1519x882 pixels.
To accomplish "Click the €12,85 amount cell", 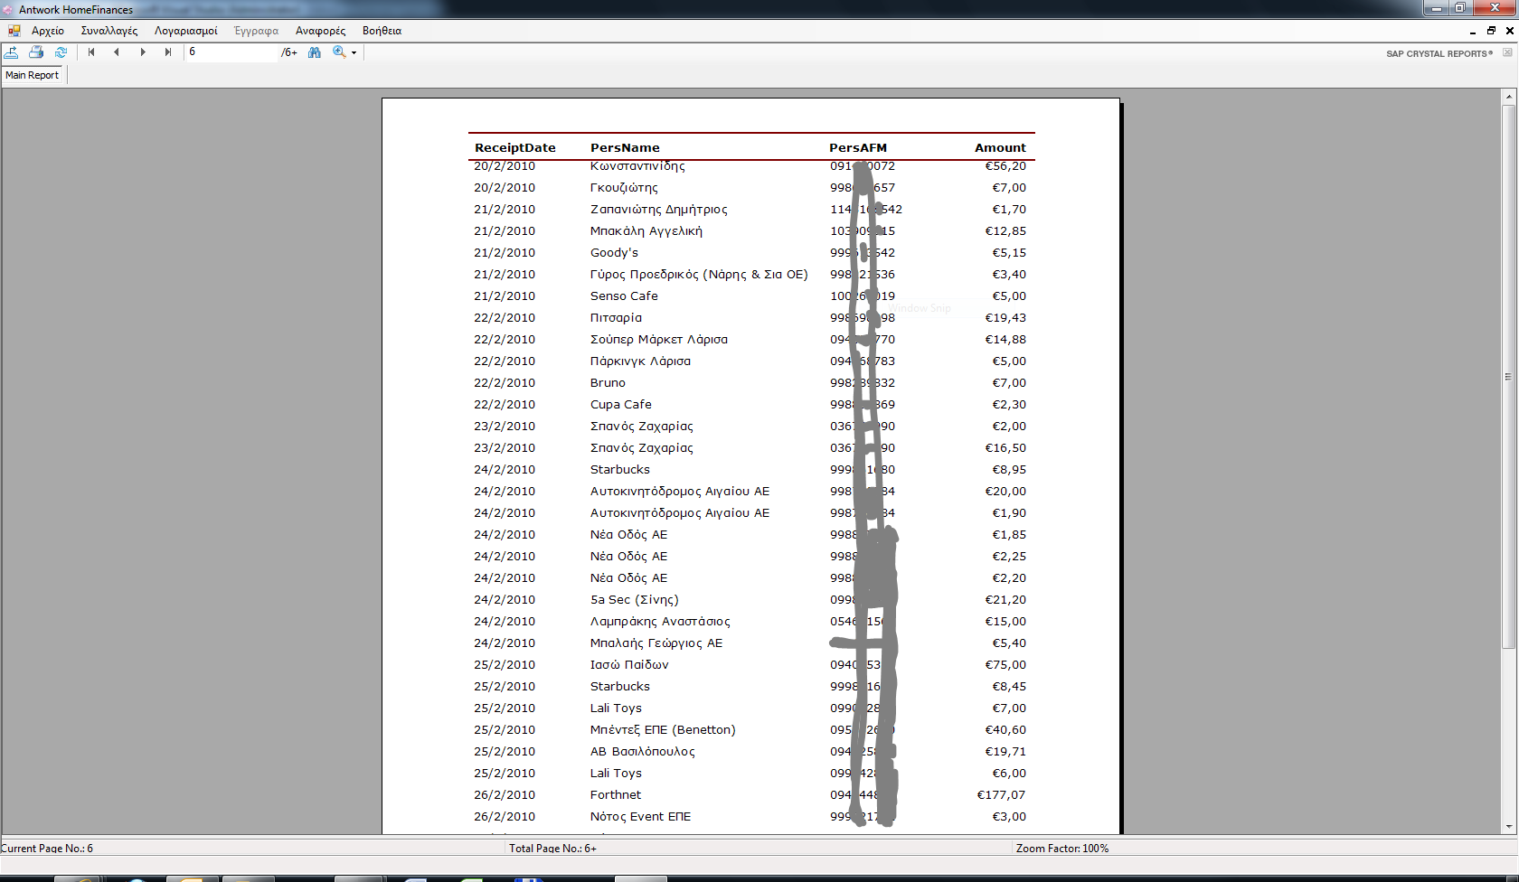I will point(1005,231).
